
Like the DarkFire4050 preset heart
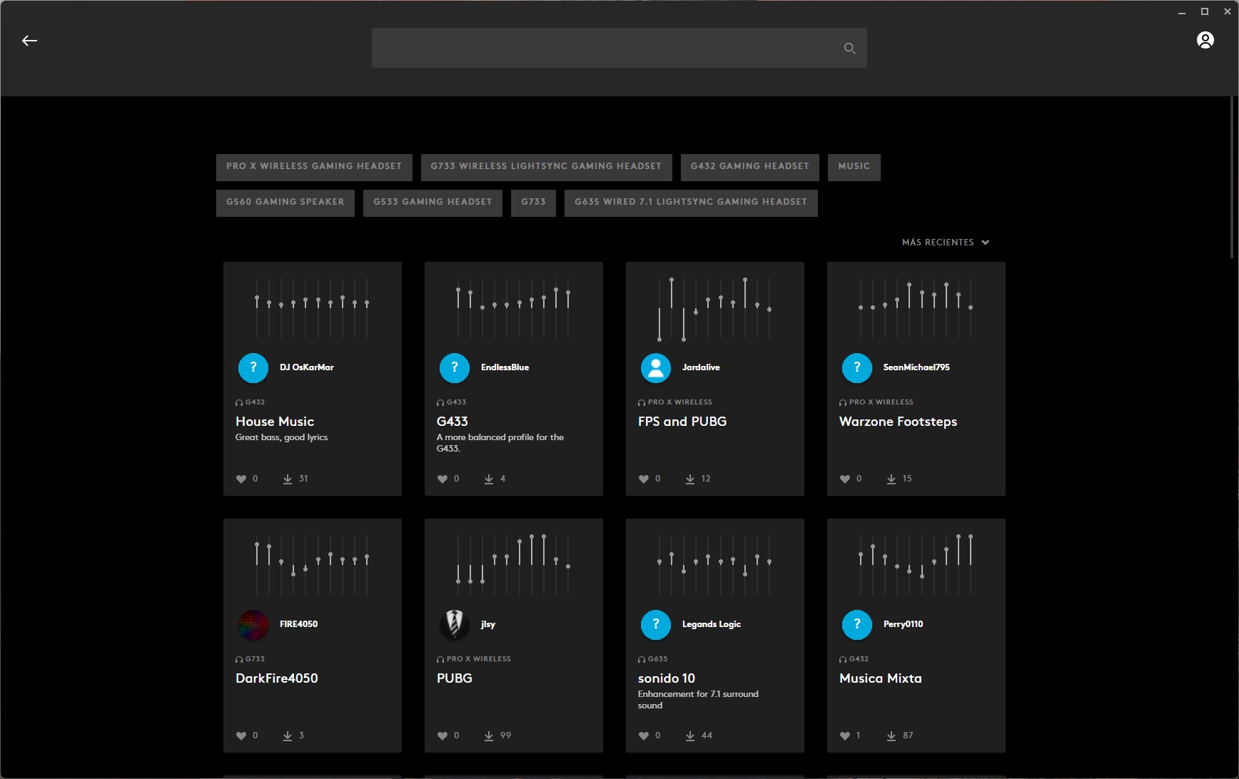tap(241, 735)
